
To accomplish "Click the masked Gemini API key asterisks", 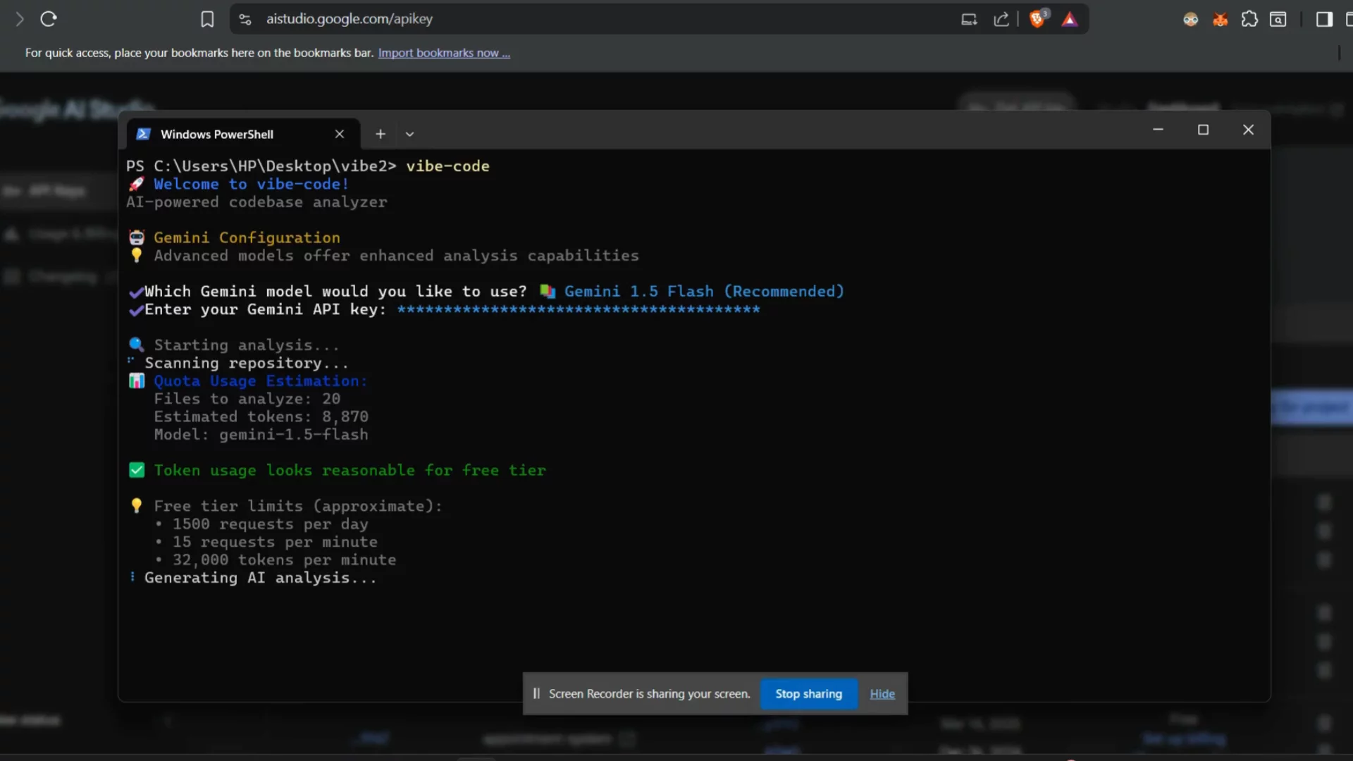I will coord(579,309).
